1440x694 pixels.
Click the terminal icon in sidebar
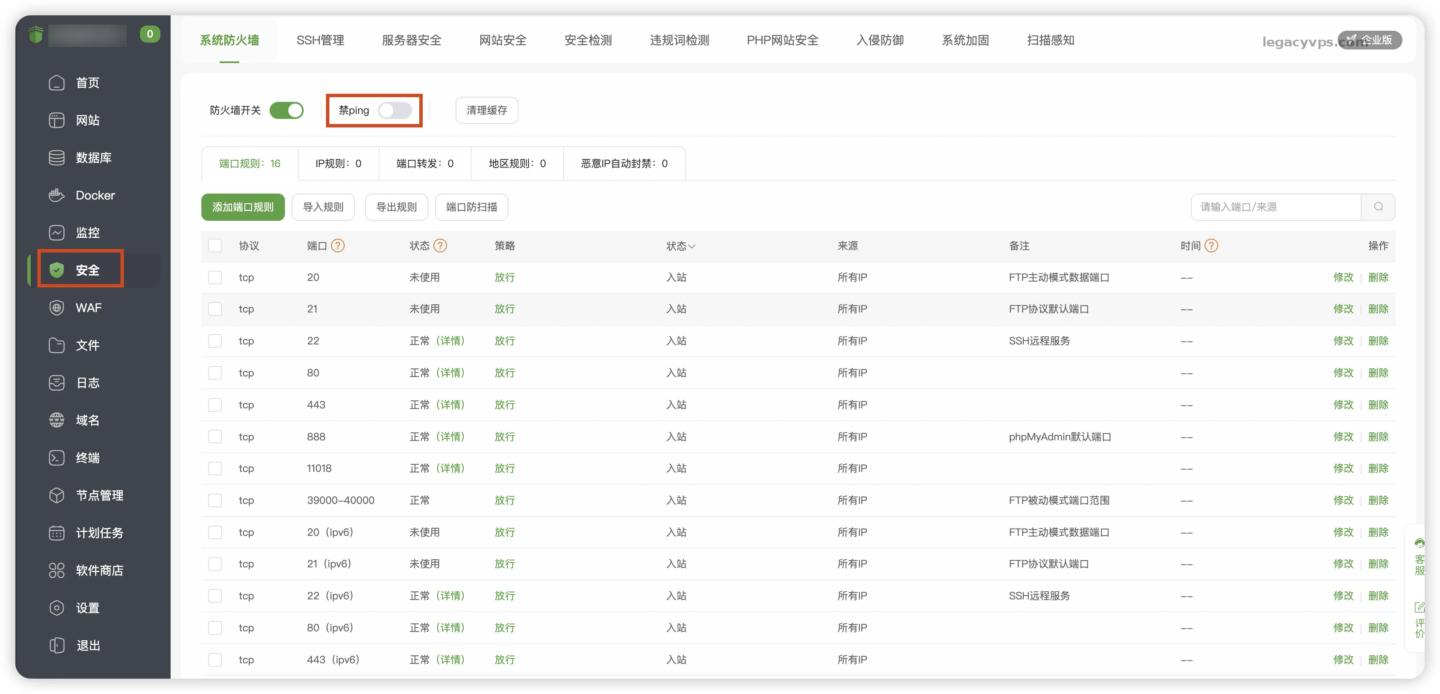[x=56, y=458]
